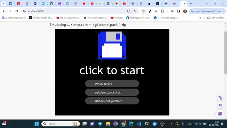Viewport: 227px width, 128px height.
Task: Open the Terminal from the taskbar
Action: click(147, 124)
